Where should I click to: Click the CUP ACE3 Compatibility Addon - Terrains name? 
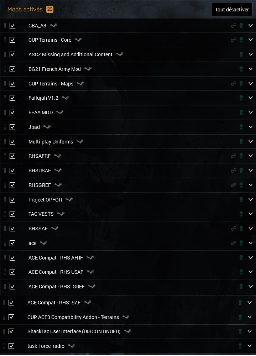click(x=73, y=317)
